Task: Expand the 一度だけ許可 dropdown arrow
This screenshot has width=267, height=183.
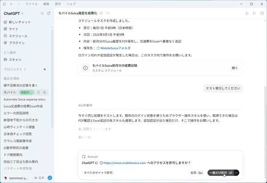Action: click(237, 173)
